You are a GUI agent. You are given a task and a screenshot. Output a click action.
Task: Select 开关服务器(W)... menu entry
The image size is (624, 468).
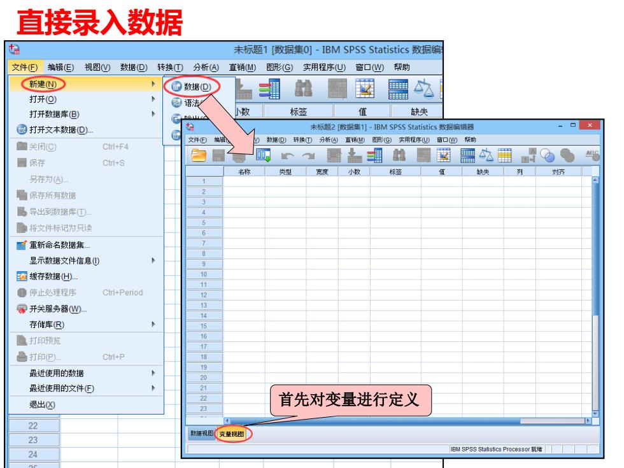click(86, 309)
